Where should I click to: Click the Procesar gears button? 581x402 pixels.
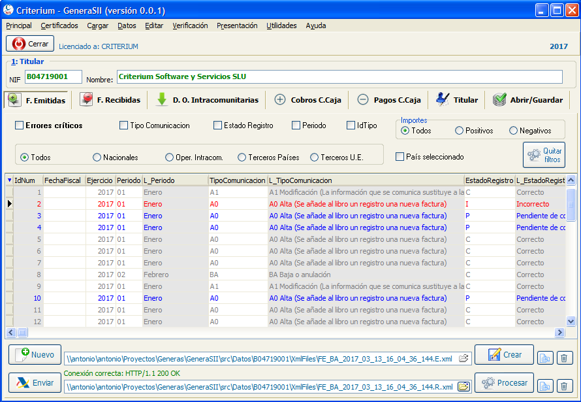point(504,382)
